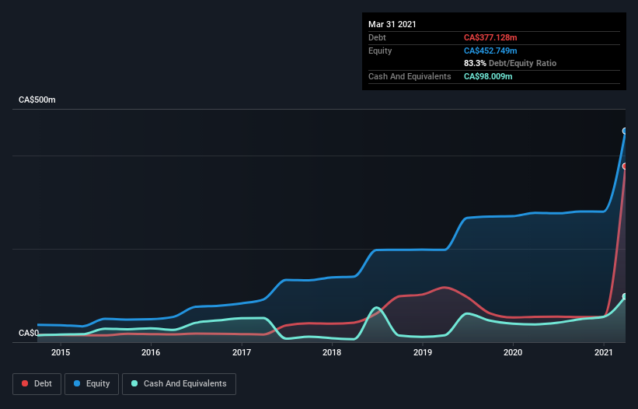Click the 2021 x-axis label
The width and height of the screenshot is (638, 409).
coord(604,352)
